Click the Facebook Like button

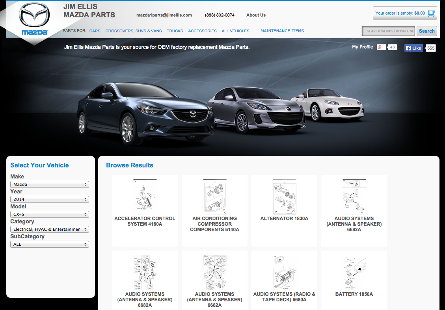pyautogui.click(x=413, y=48)
